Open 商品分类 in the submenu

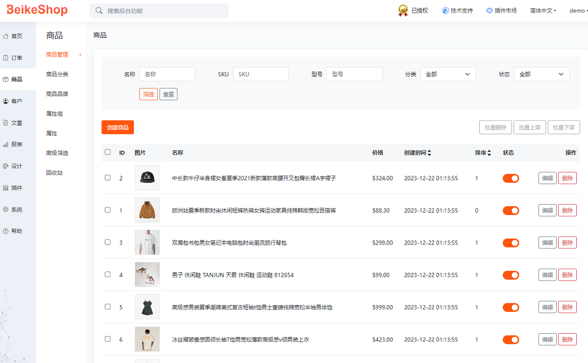click(x=57, y=74)
